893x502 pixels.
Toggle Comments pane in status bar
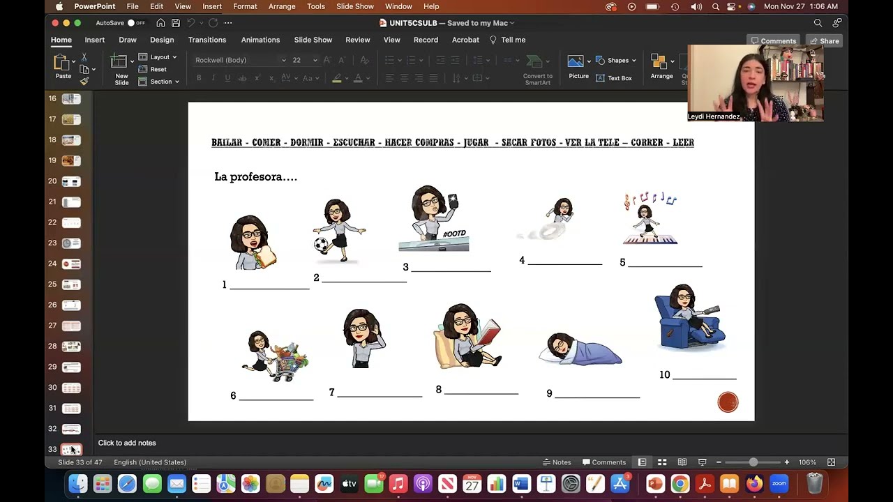point(604,462)
